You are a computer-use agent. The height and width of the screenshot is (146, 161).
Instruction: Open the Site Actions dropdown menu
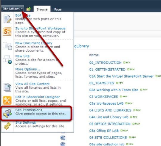13,9
